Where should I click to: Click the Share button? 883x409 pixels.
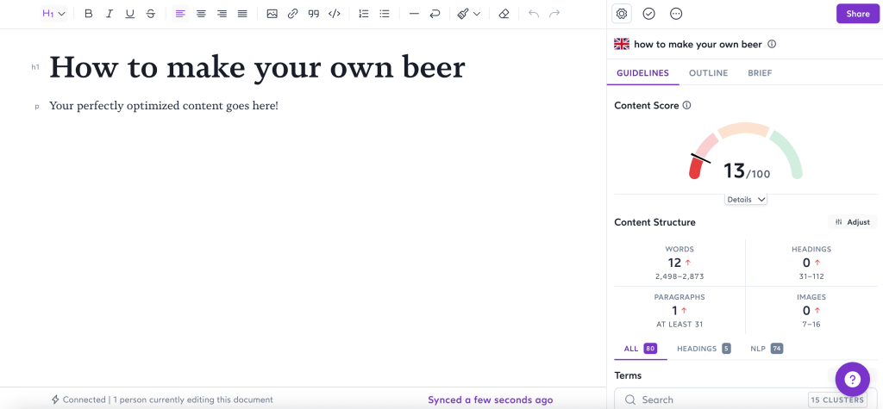[858, 14]
